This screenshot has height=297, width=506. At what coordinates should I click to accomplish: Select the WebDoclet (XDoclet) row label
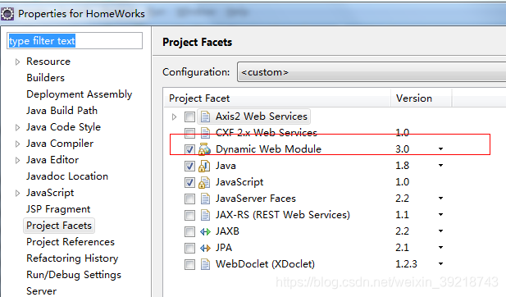coord(265,264)
